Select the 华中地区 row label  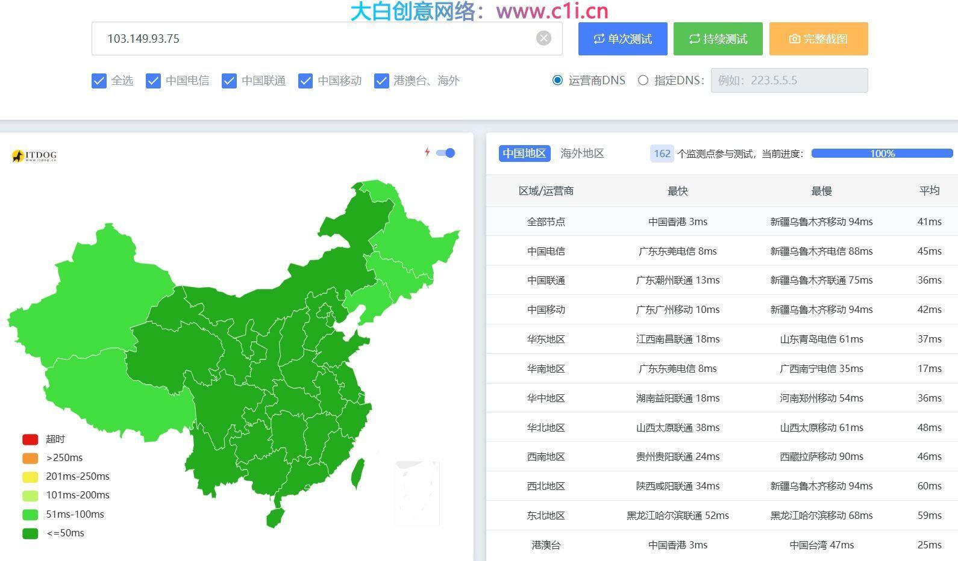(546, 398)
